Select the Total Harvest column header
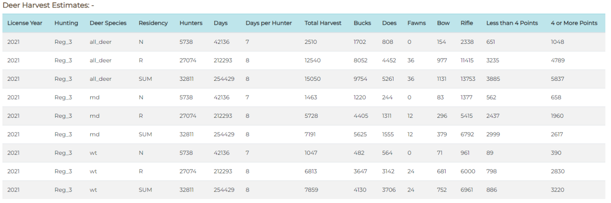 pos(323,23)
